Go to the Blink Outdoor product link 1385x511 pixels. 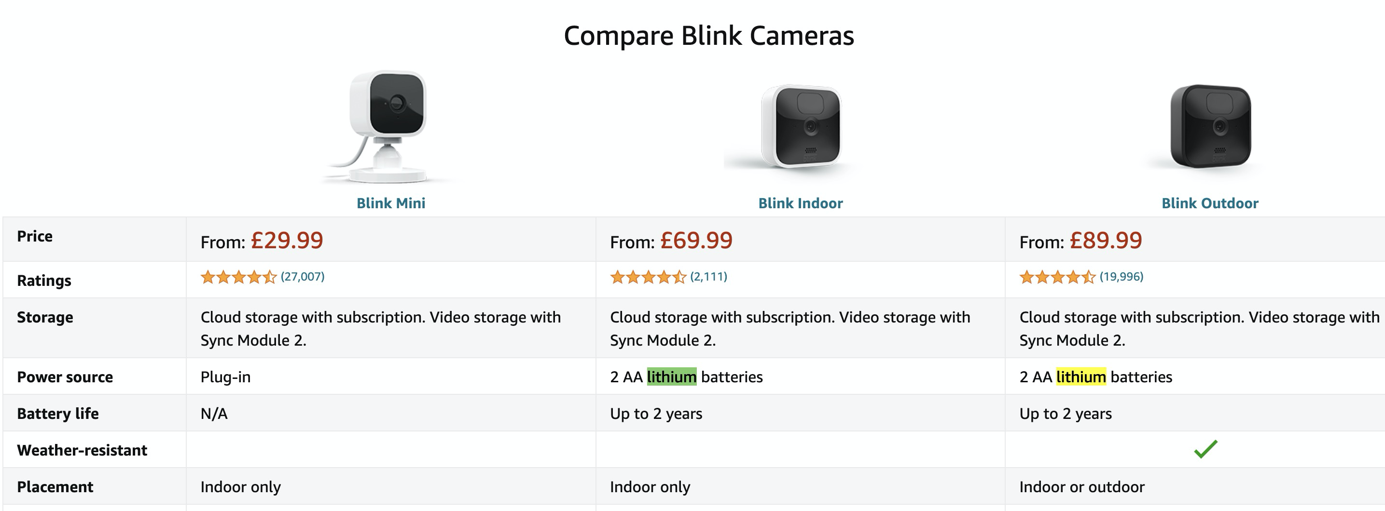pyautogui.click(x=1210, y=203)
